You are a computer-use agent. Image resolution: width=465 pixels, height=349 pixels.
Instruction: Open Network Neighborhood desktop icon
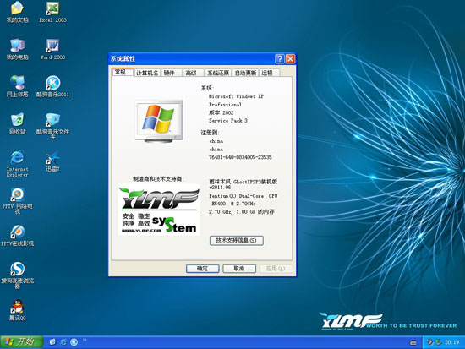(x=18, y=86)
